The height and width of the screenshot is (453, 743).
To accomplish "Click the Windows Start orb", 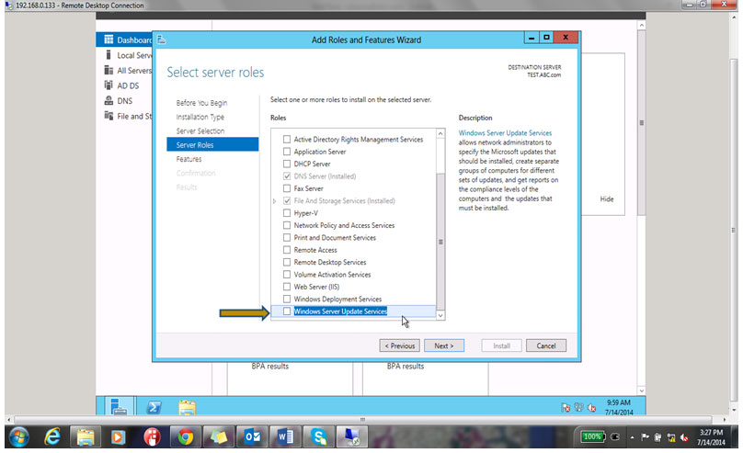I will [x=18, y=436].
